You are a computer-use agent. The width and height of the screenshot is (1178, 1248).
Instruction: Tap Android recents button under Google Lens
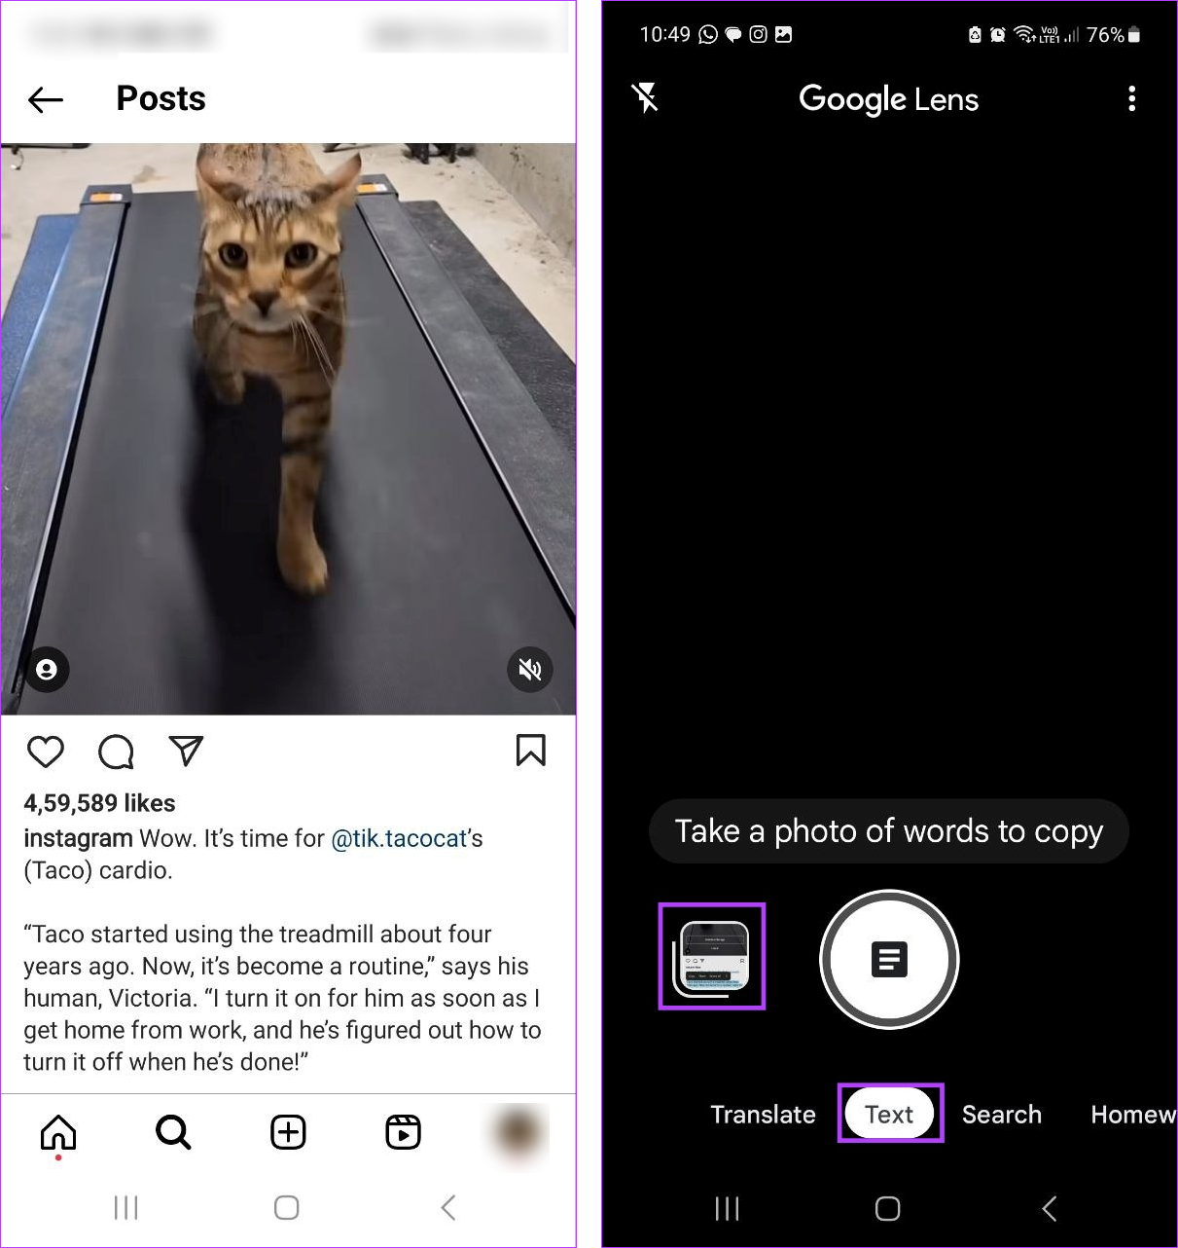727,1209
